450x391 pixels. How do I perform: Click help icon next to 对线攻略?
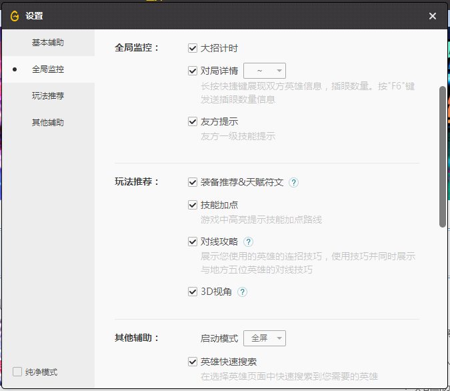tap(248, 242)
